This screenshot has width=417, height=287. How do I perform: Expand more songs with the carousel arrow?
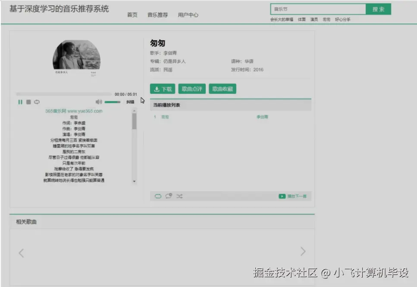[303, 251]
